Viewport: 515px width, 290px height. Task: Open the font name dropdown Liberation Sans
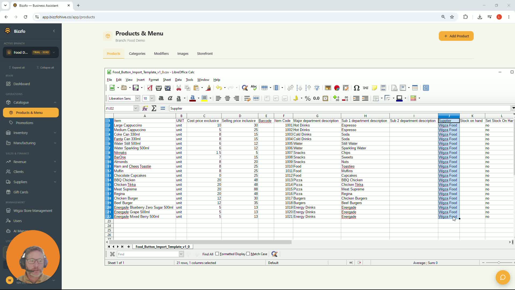(x=137, y=98)
